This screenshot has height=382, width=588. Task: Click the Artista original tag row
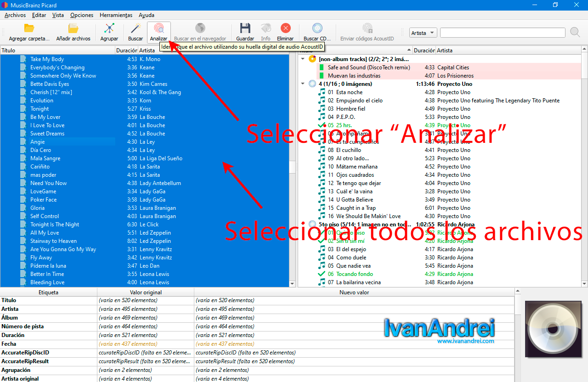pyautogui.click(x=257, y=379)
